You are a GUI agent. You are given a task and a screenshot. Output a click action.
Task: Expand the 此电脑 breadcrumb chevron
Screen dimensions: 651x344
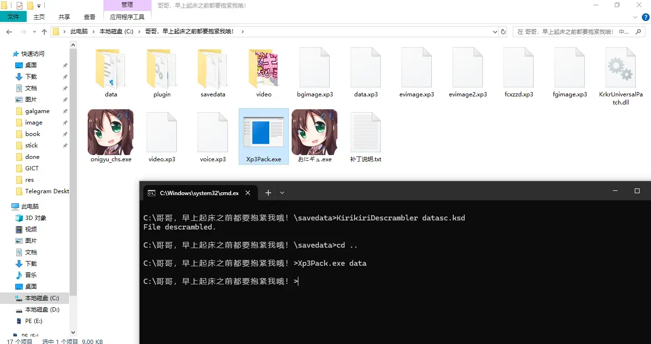point(93,31)
